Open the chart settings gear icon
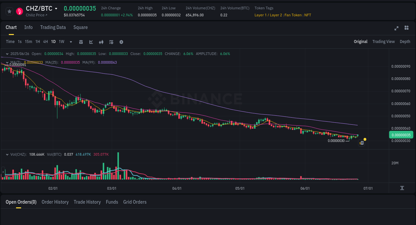This screenshot has width=416, height=225. pyautogui.click(x=121, y=42)
